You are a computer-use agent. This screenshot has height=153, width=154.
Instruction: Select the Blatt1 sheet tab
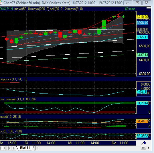(25, 148)
